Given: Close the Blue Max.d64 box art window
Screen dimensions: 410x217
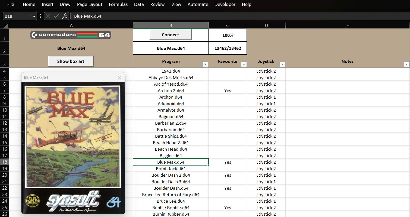Looking at the screenshot, I should (x=119, y=77).
